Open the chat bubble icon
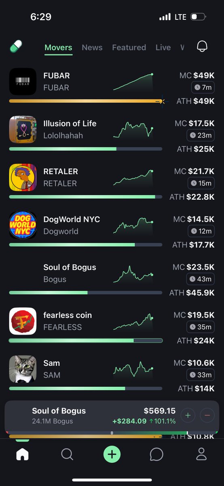 click(156, 455)
